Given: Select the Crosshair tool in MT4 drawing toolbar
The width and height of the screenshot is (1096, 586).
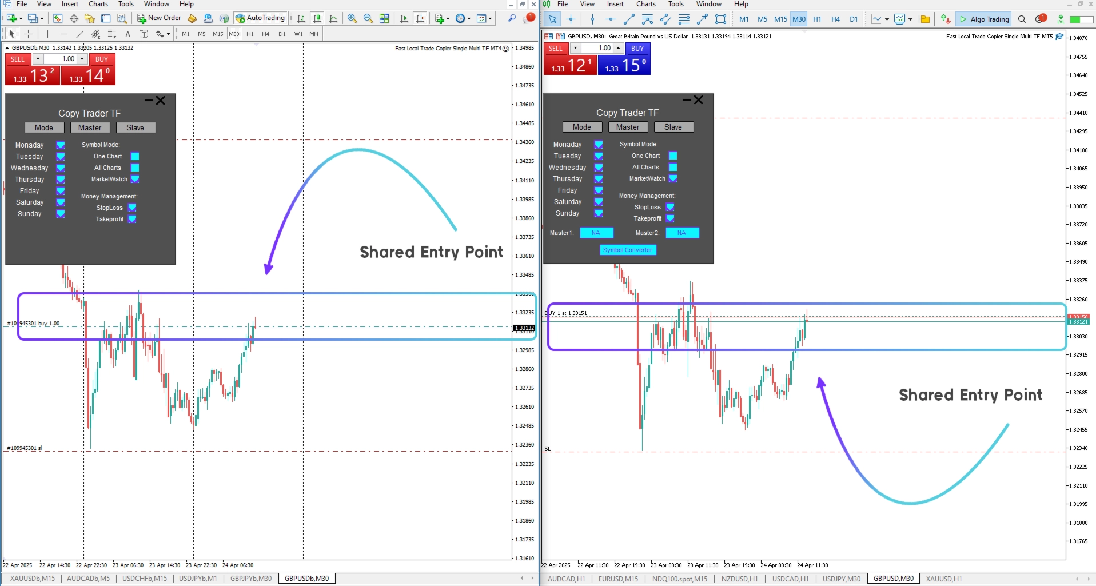Looking at the screenshot, I should (x=29, y=34).
